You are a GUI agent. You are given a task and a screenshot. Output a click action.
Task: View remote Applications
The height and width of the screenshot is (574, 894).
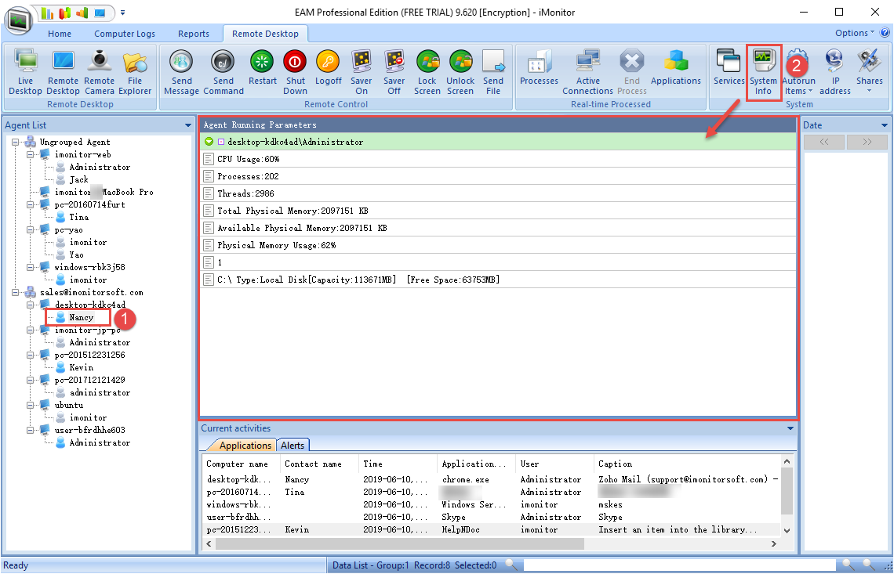click(676, 68)
